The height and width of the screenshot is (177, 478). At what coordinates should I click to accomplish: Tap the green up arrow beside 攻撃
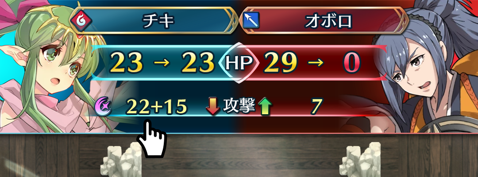click(x=265, y=107)
